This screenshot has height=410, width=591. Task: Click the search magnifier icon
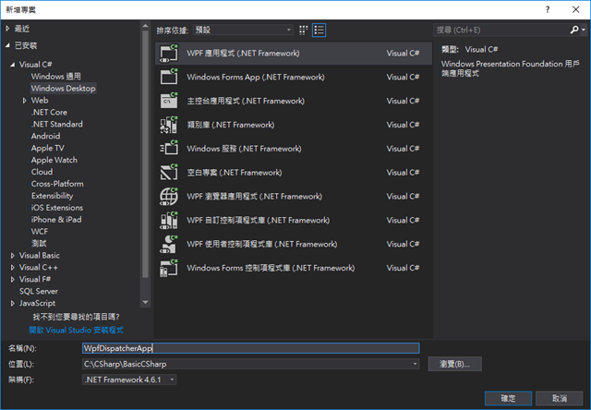coord(574,30)
